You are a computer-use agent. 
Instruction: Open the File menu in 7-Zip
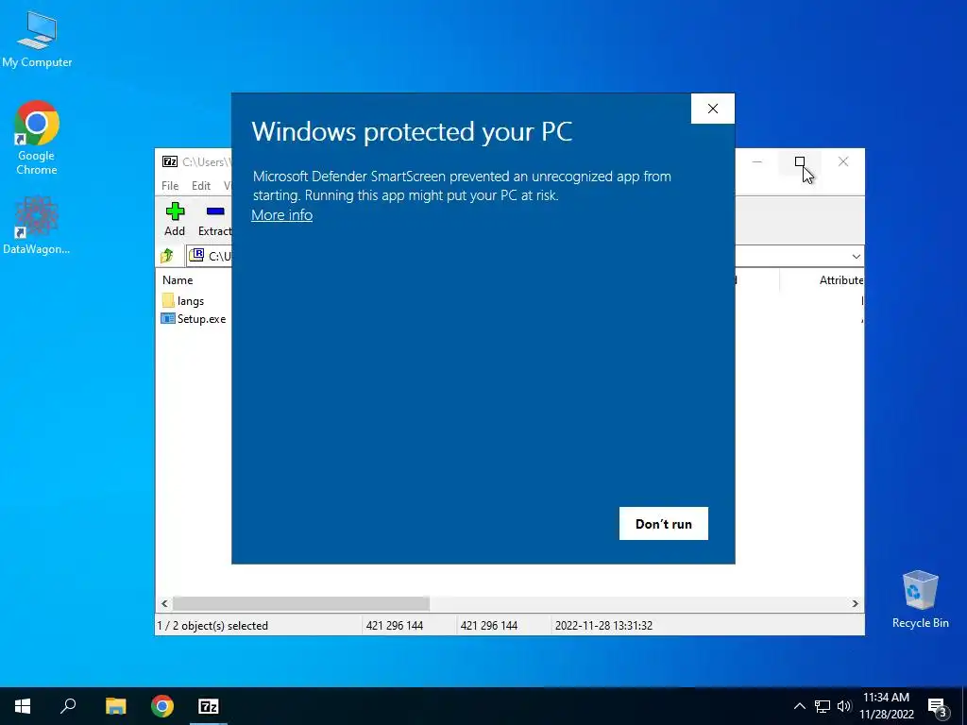tap(170, 186)
